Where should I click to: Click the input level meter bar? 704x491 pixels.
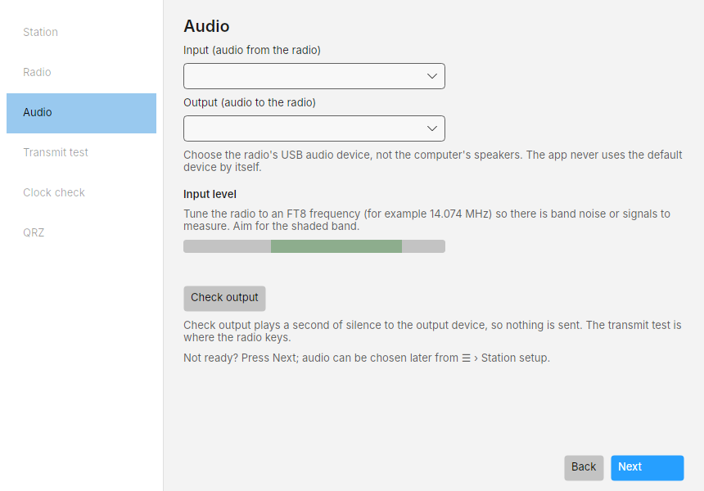coord(314,246)
